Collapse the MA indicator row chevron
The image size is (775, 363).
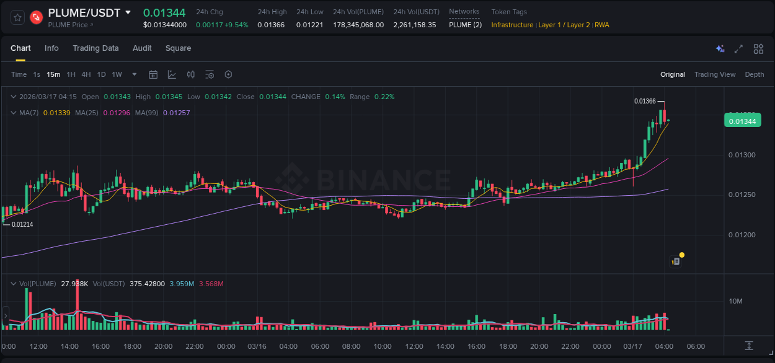[13, 112]
